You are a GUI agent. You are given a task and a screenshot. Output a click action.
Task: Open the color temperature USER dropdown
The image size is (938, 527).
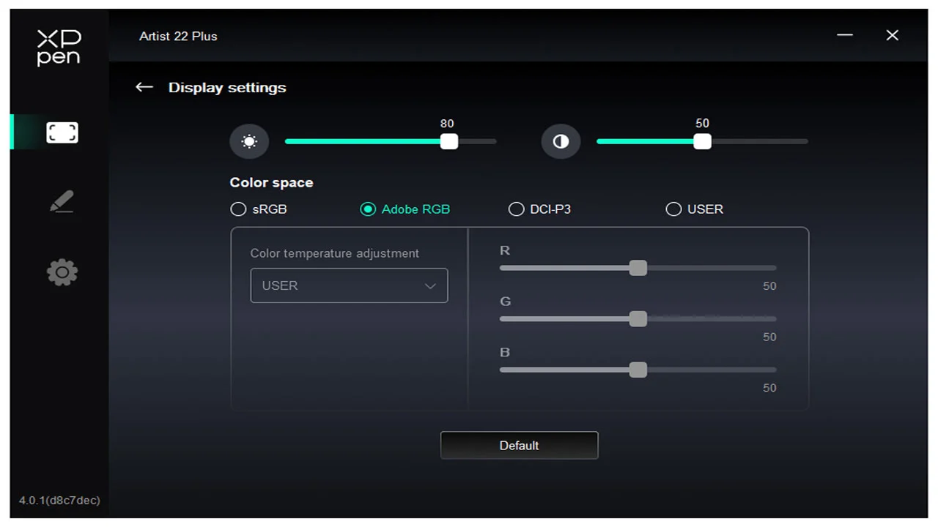coord(349,285)
